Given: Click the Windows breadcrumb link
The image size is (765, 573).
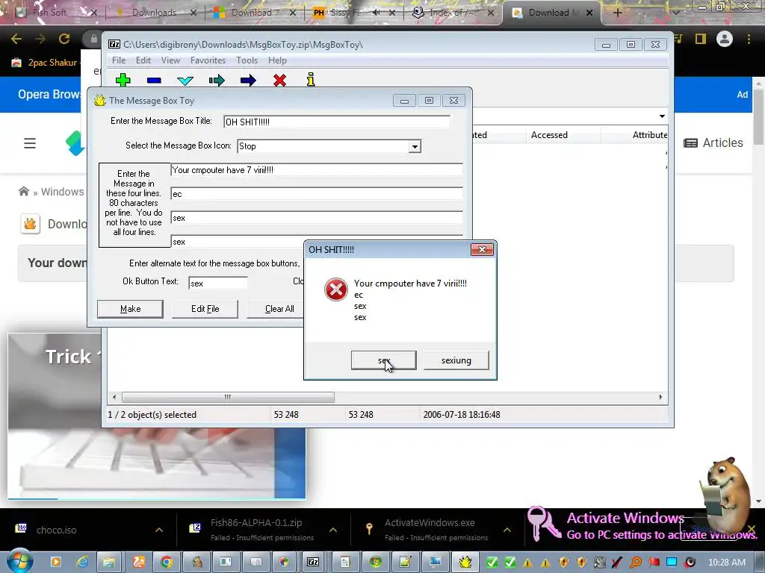Looking at the screenshot, I should pyautogui.click(x=63, y=192).
